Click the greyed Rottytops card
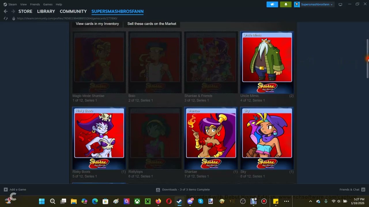369x207 pixels. click(155, 138)
